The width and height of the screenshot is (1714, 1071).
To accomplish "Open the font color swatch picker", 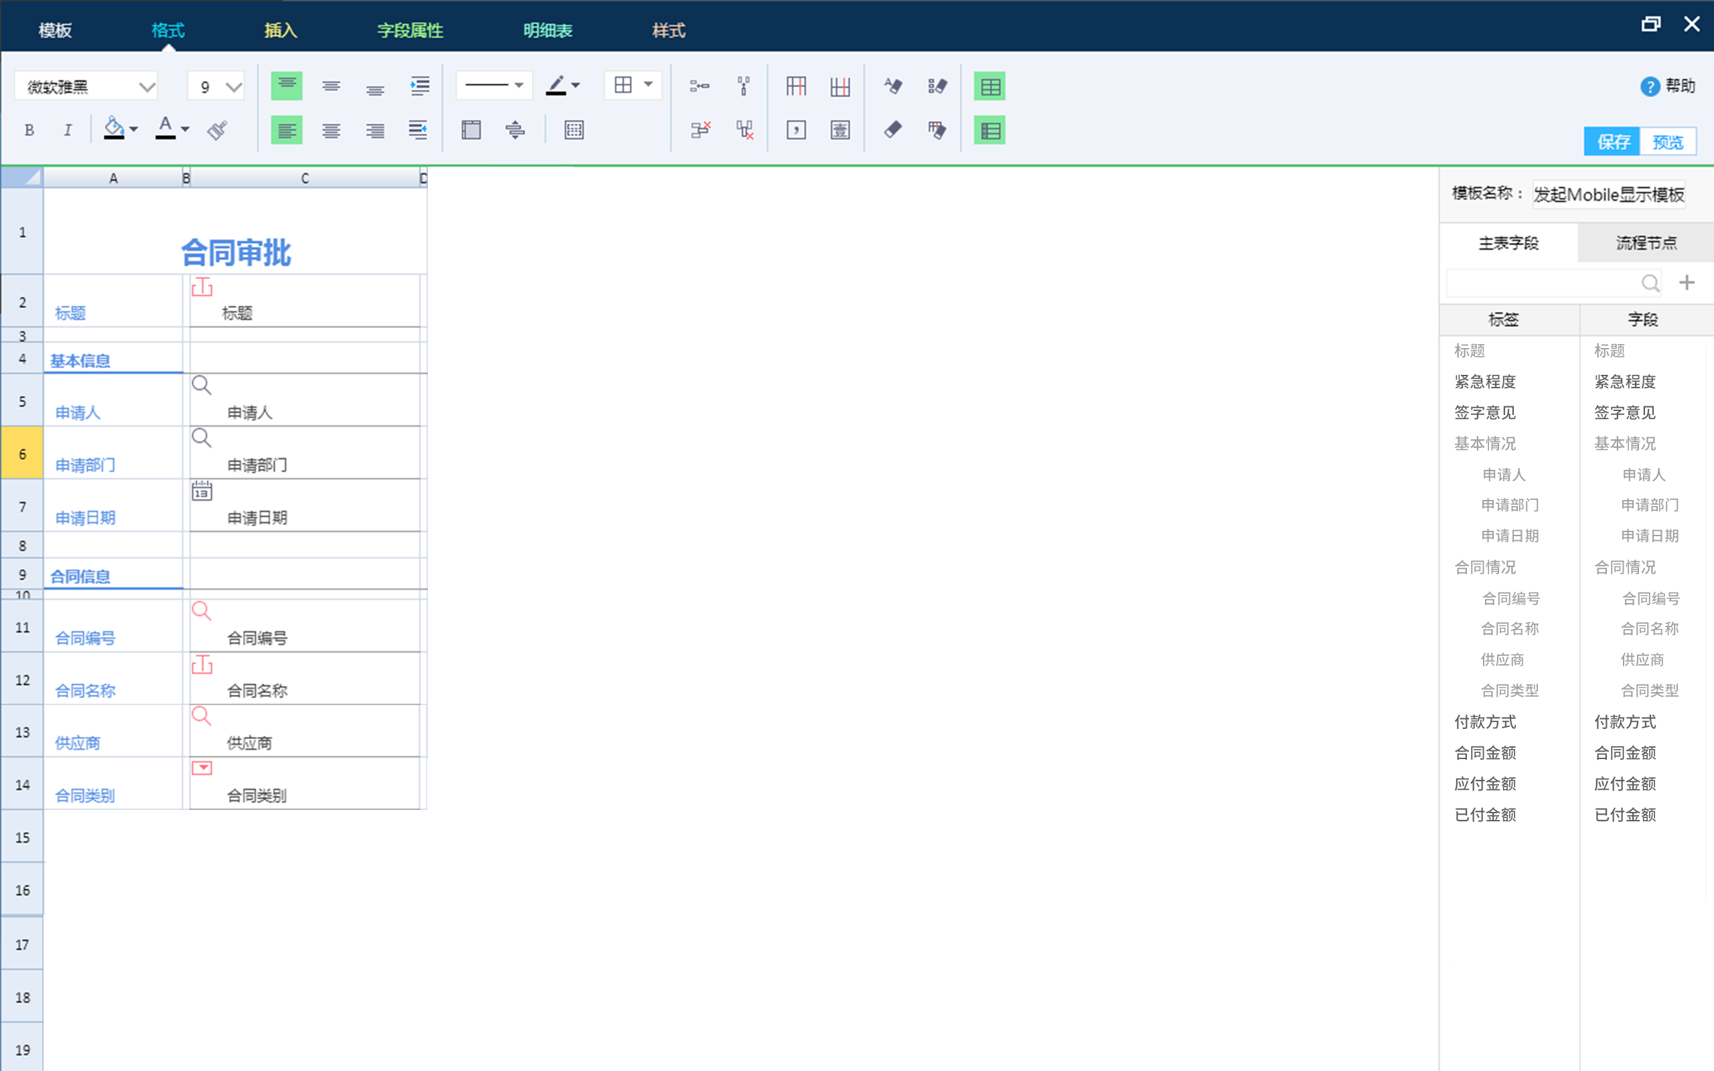I will 185,130.
